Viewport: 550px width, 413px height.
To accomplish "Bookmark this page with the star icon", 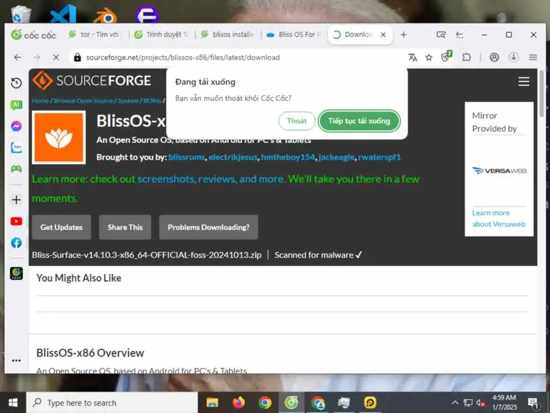I will (x=429, y=57).
